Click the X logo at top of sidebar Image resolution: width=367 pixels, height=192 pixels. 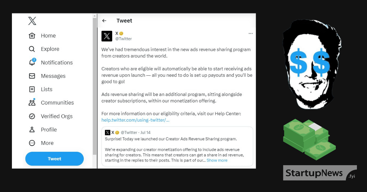tap(32, 21)
